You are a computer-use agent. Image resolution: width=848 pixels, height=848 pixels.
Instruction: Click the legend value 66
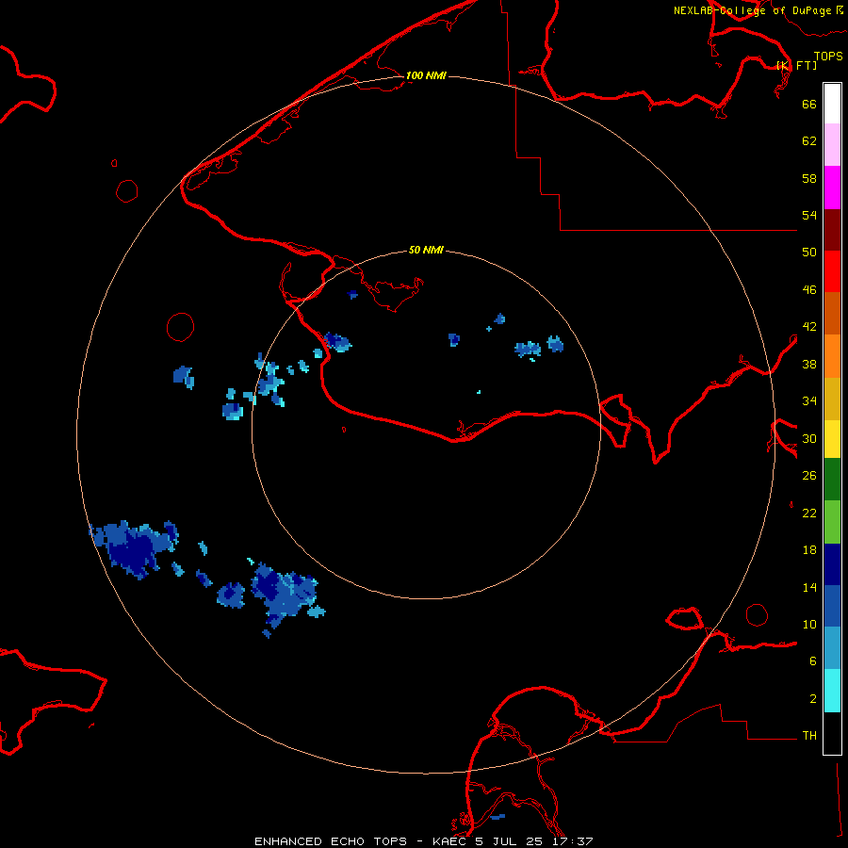click(809, 104)
